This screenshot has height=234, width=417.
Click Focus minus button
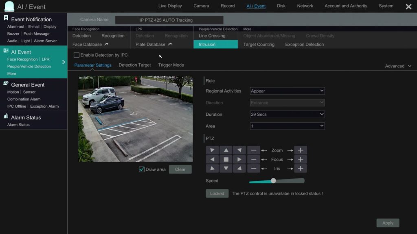pyautogui.click(x=253, y=159)
